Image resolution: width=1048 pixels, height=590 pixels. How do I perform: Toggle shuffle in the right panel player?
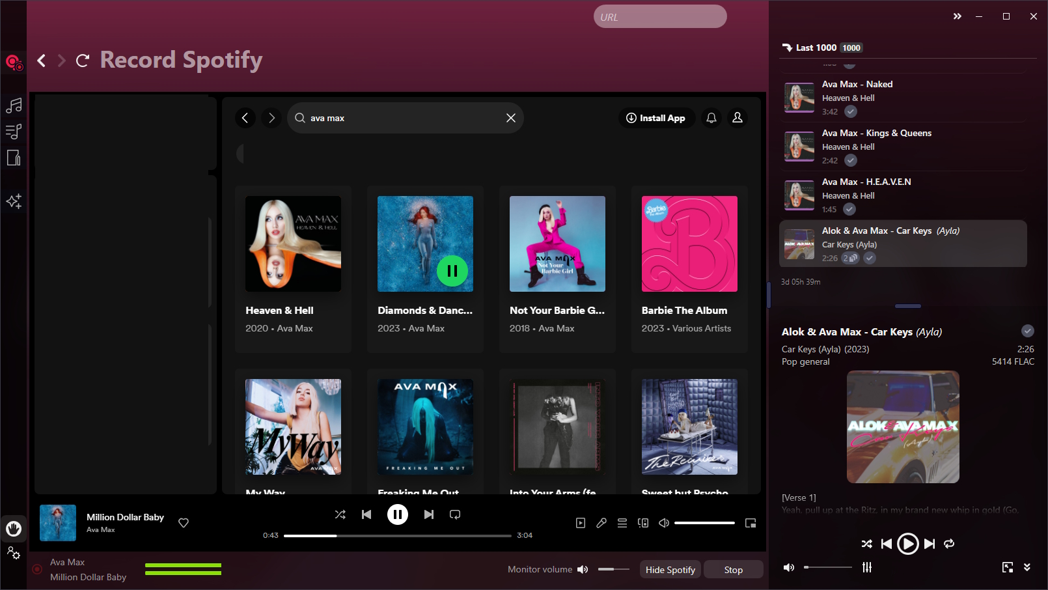point(866,544)
